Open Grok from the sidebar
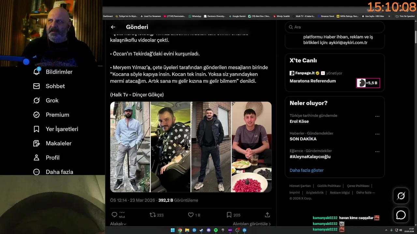The height and width of the screenshot is (234, 417). point(46,100)
